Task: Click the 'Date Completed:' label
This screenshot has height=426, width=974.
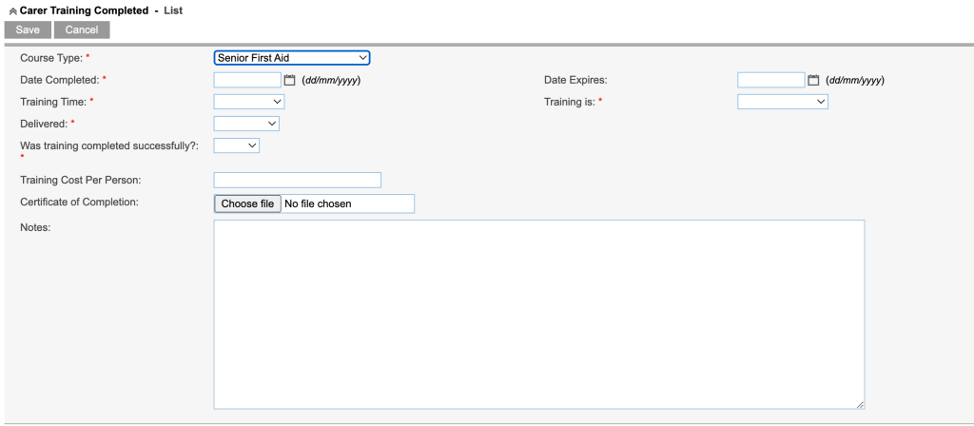Action: pos(60,80)
